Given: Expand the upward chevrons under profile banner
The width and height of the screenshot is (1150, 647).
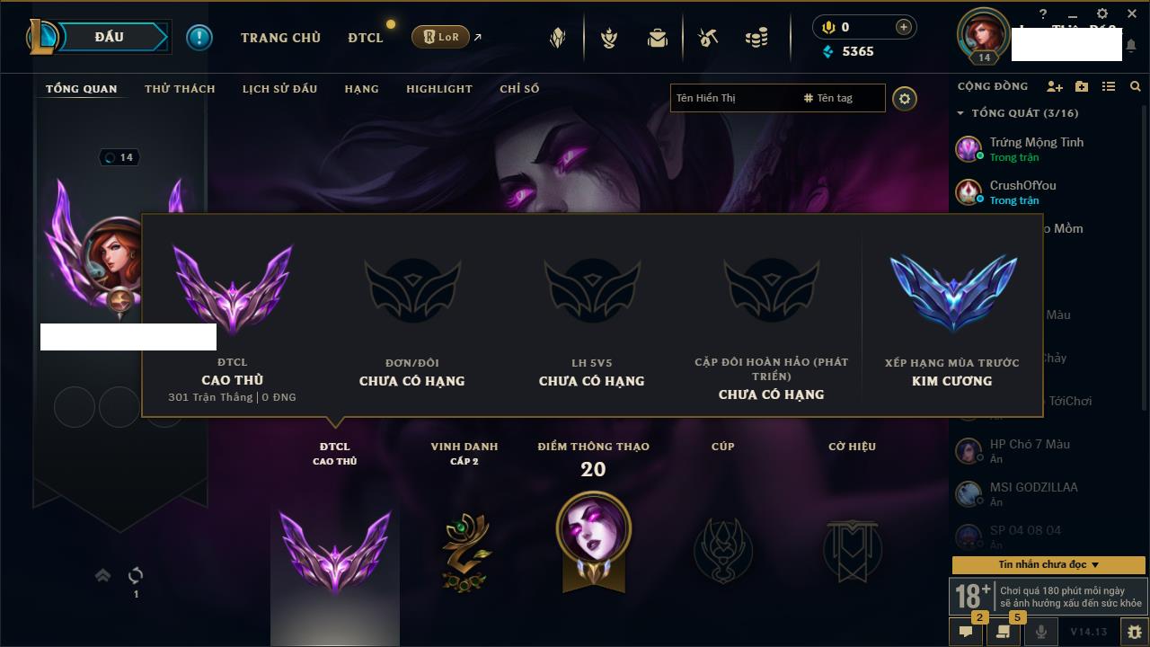Looking at the screenshot, I should [x=102, y=575].
